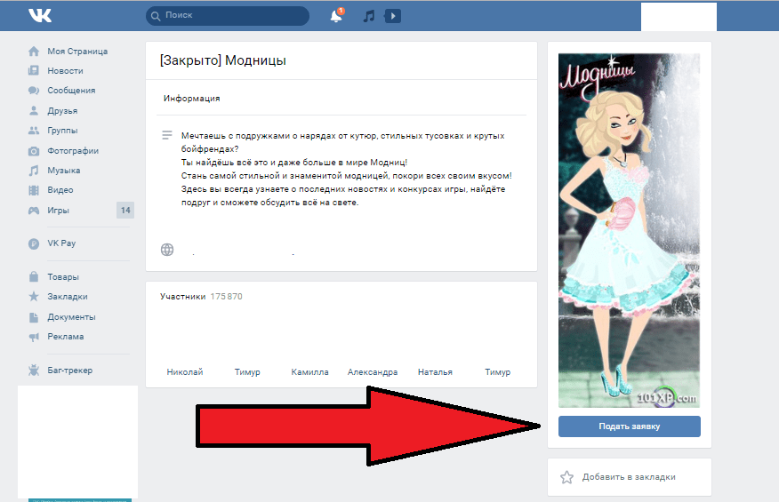This screenshot has height=502, width=779.
Task: Open Друзья list
Action: click(62, 111)
